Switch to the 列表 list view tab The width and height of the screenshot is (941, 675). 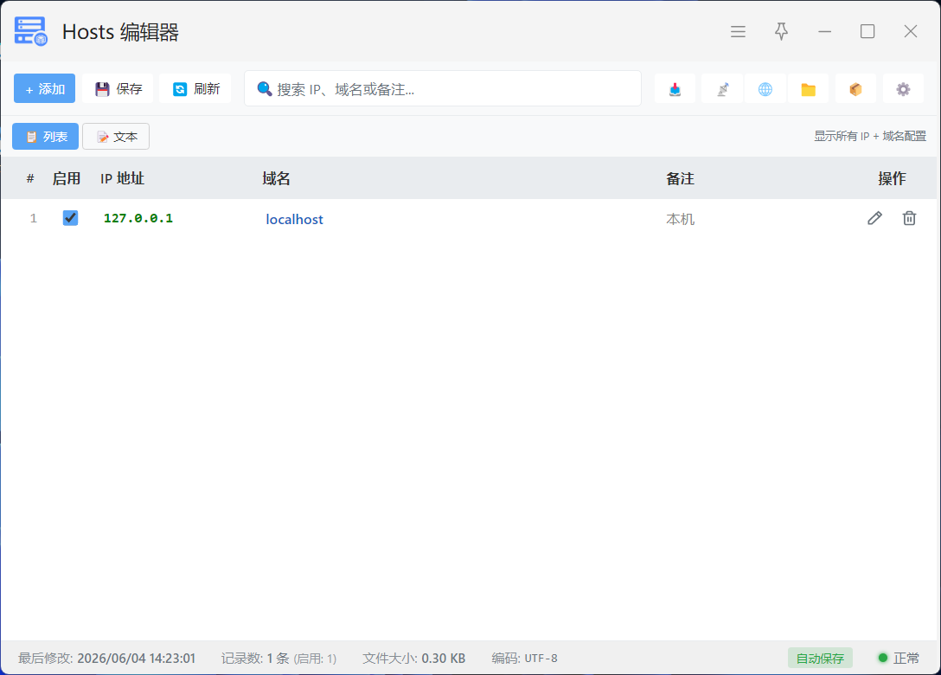pos(46,137)
